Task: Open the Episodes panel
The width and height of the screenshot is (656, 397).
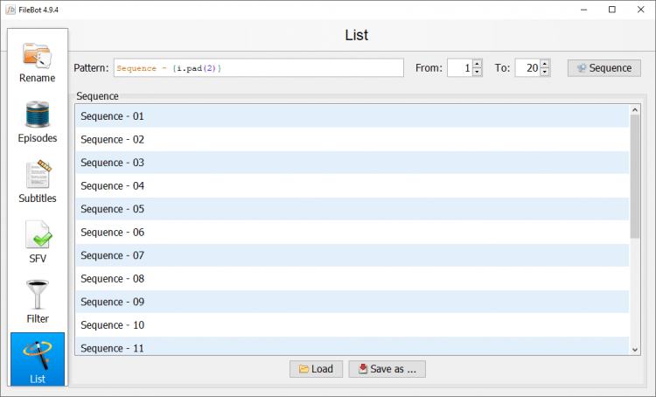Action: [x=38, y=122]
